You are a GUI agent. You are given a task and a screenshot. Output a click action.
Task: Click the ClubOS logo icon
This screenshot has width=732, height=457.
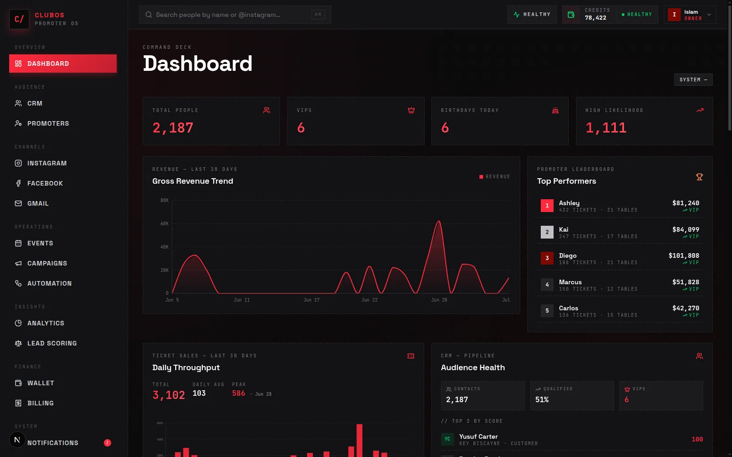coord(19,19)
